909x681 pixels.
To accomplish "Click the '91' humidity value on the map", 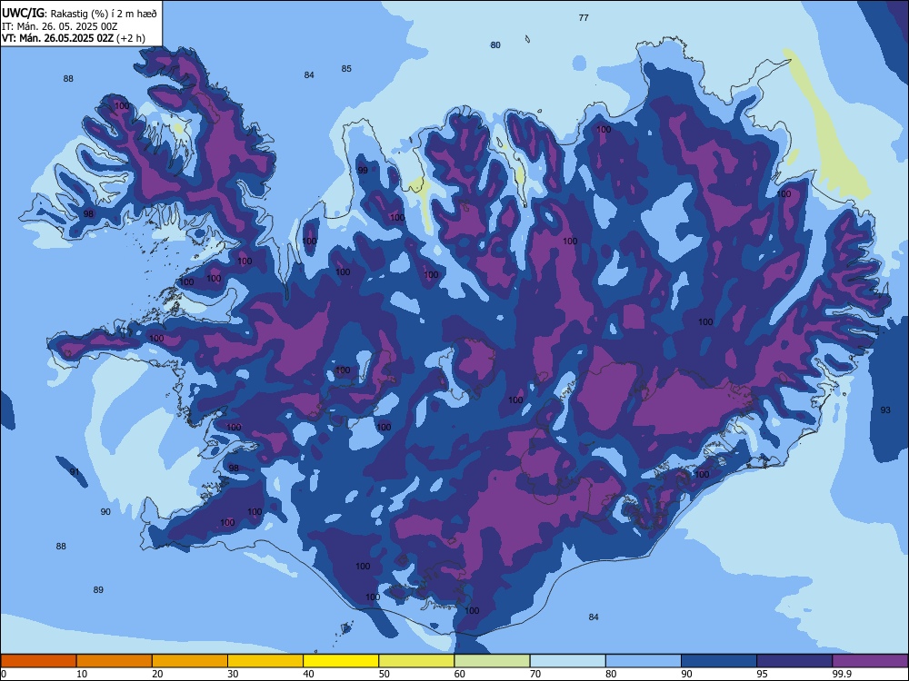I will click(x=75, y=472).
